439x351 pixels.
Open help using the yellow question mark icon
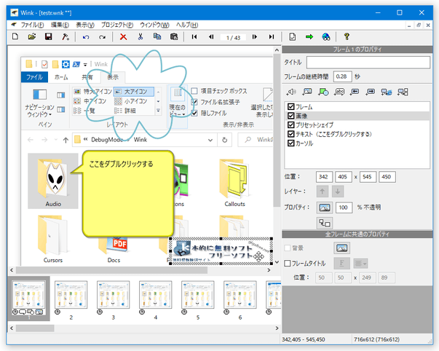(347, 36)
